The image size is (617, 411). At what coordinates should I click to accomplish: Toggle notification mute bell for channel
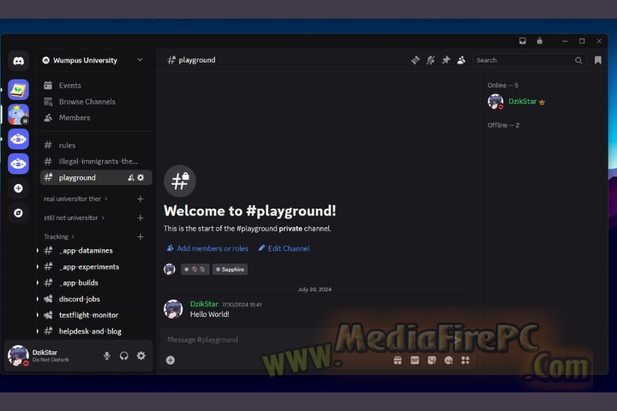(431, 60)
